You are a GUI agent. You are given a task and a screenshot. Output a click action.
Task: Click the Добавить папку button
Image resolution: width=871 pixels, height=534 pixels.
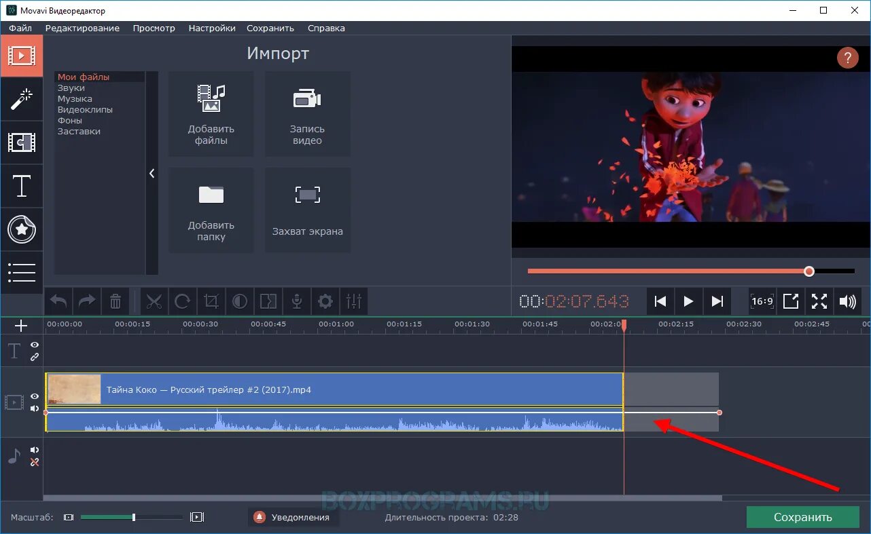tap(211, 210)
